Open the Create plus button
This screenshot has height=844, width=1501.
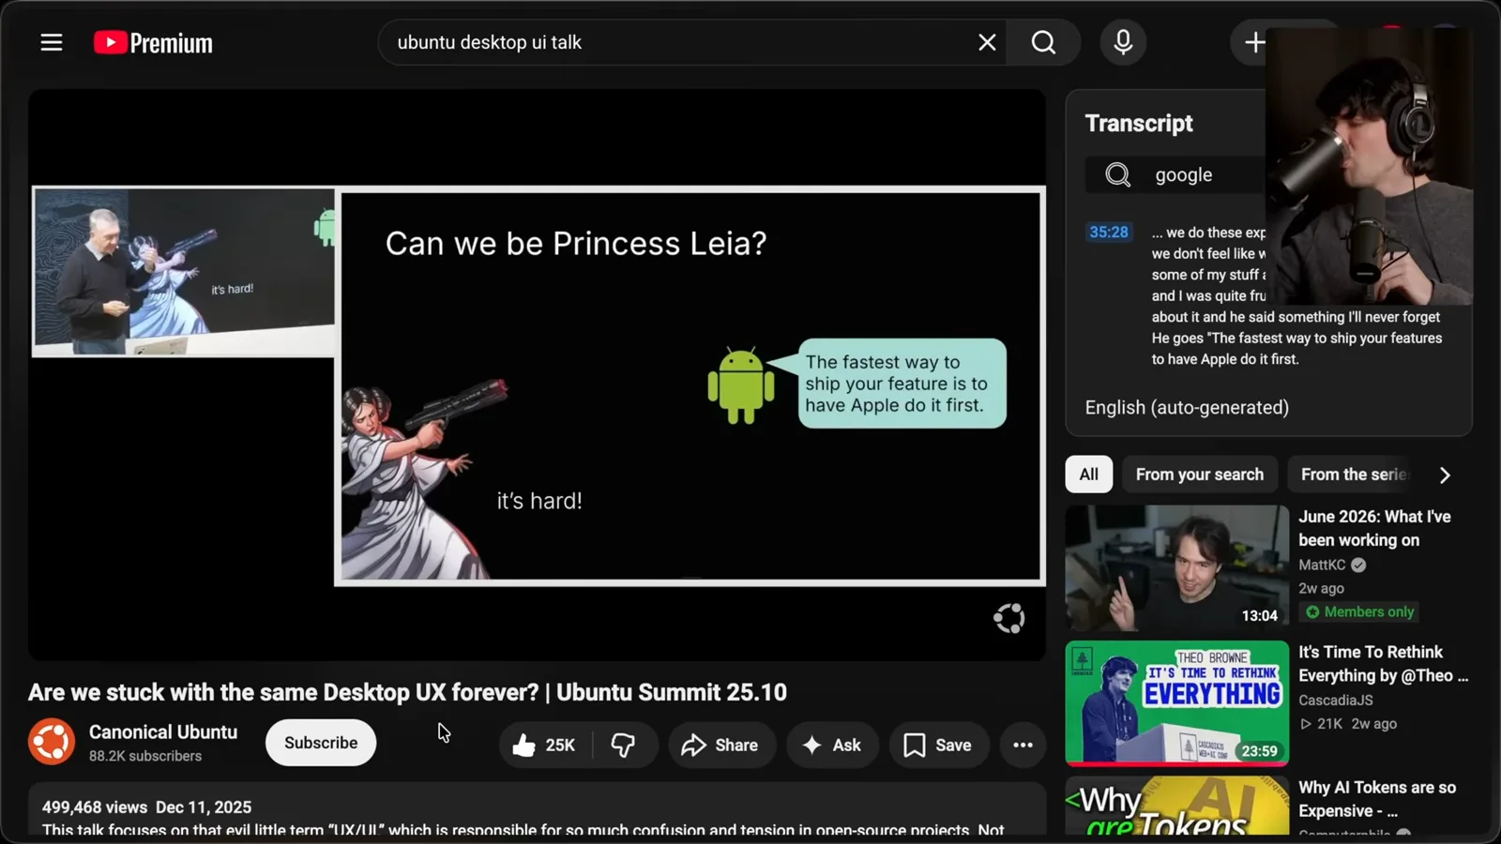coord(1254,42)
